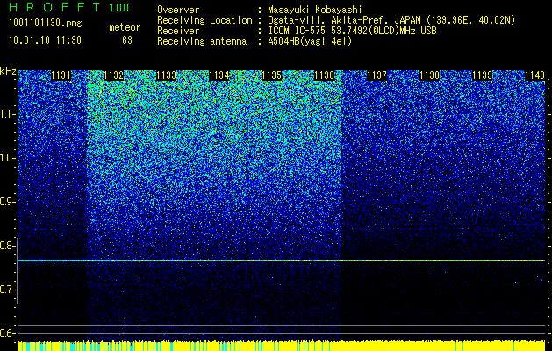This screenshot has height=351, width=552.
Task: Click the Receiving antenna label
Action: (202, 41)
